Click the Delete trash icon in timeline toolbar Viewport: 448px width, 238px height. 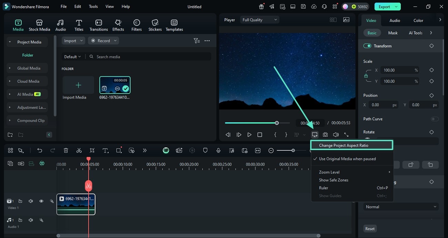(66, 150)
